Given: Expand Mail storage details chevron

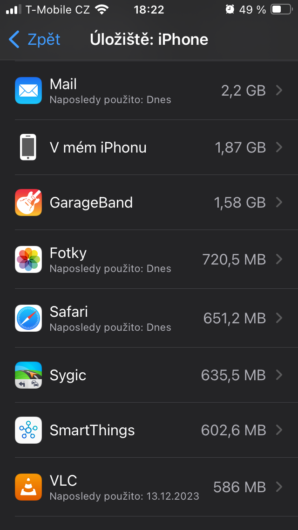Looking at the screenshot, I should click(x=279, y=91).
